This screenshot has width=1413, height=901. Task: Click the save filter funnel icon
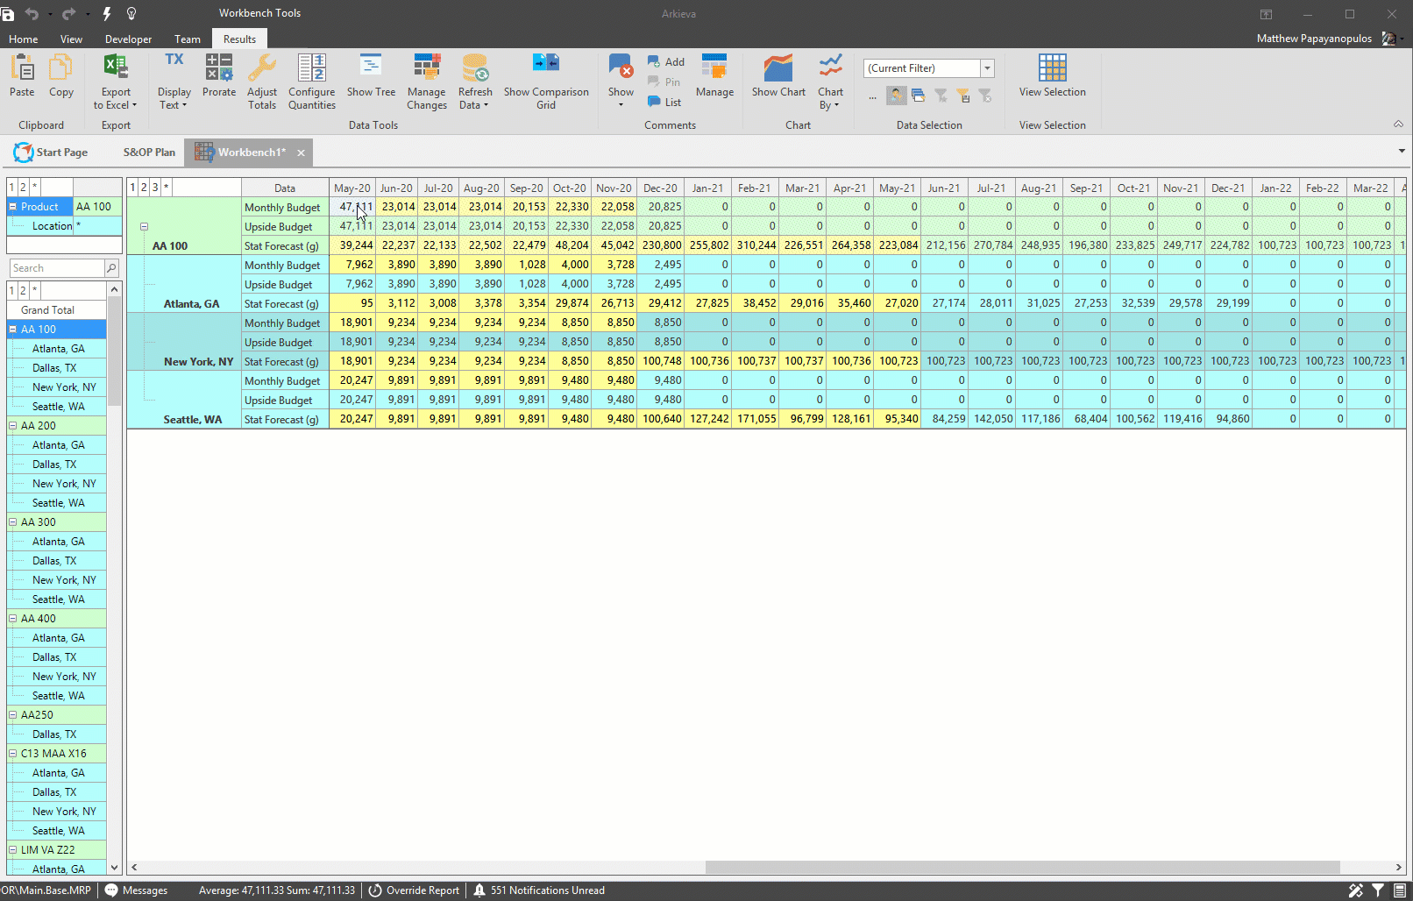[962, 96]
